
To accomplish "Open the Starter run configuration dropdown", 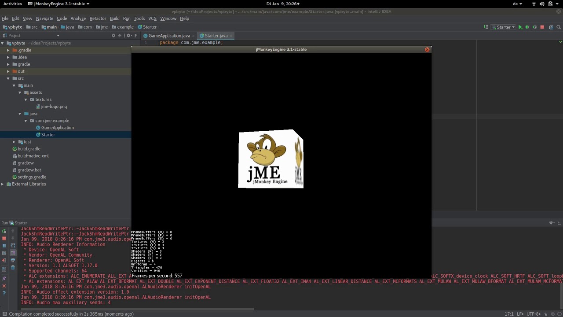I will (504, 27).
